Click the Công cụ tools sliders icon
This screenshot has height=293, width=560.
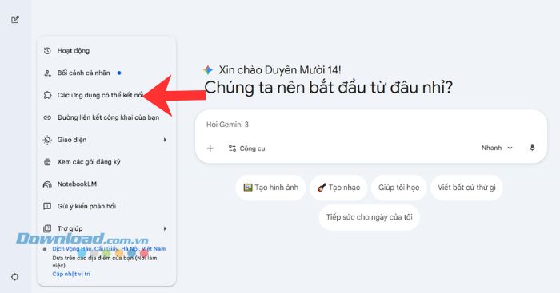click(232, 148)
